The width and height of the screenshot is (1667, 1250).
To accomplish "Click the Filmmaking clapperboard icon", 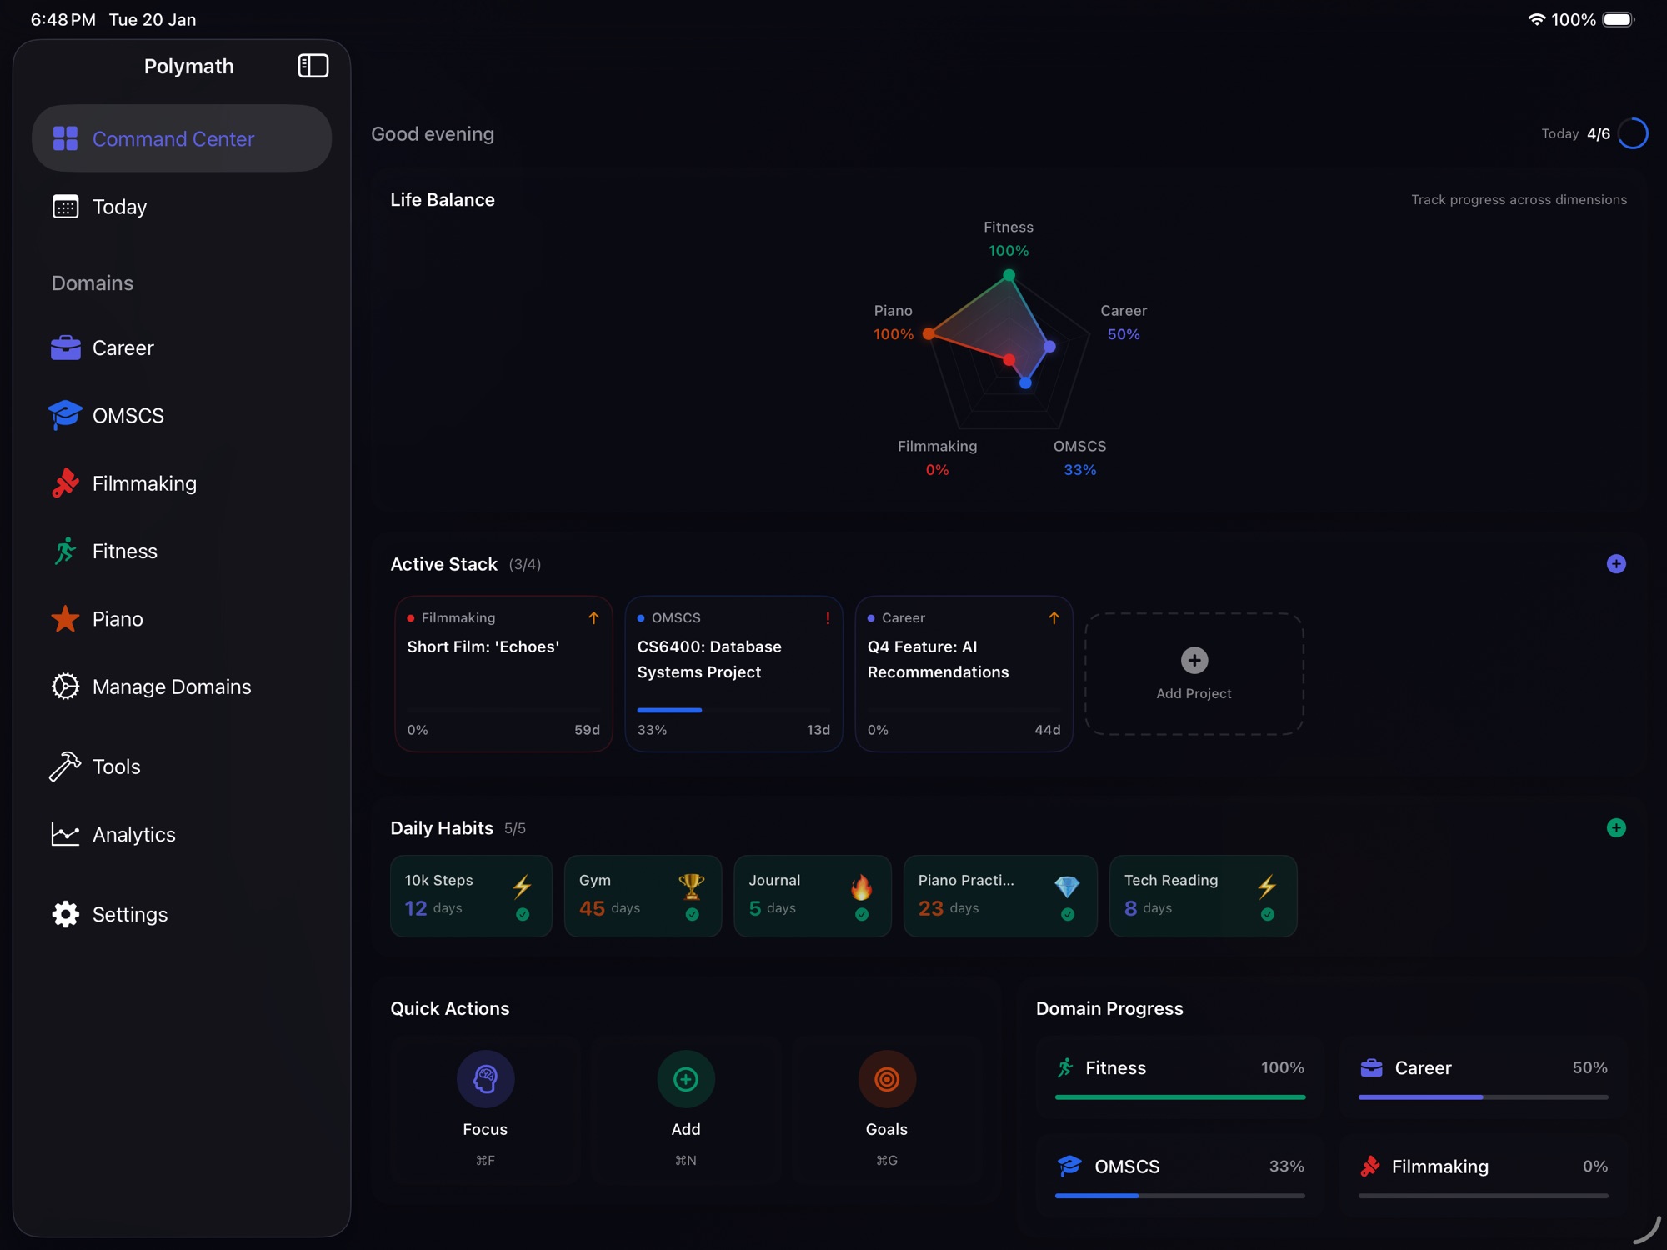I will tap(64, 483).
